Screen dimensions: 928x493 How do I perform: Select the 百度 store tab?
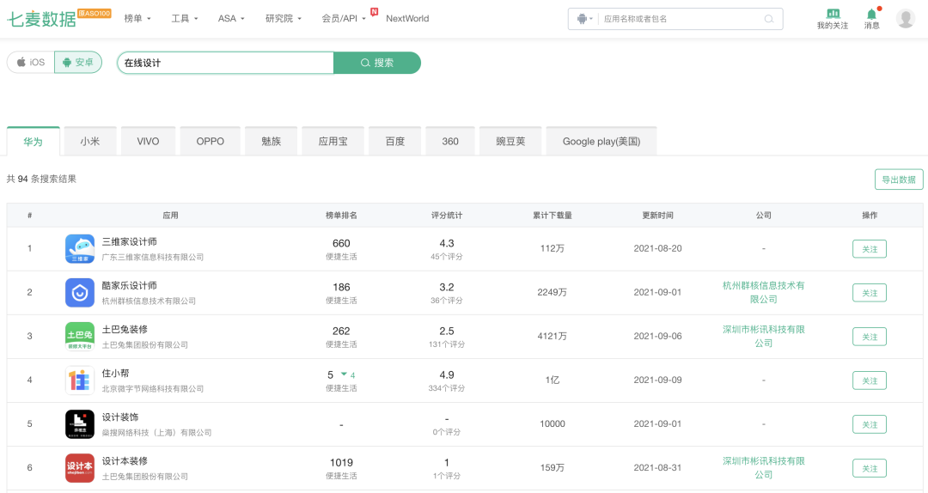pos(394,142)
